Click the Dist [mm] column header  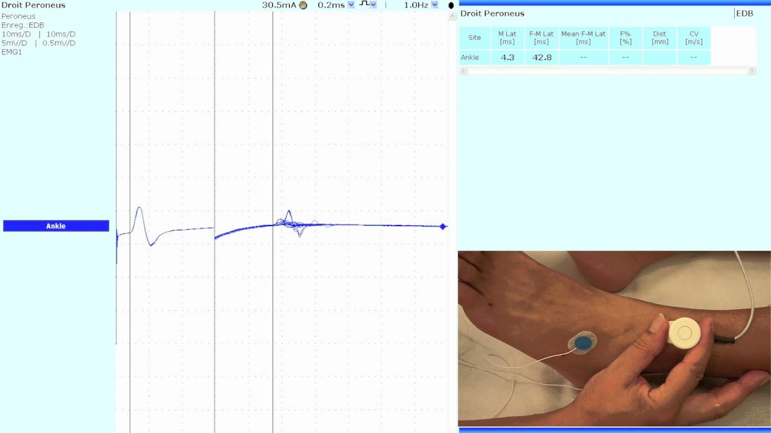coord(660,38)
